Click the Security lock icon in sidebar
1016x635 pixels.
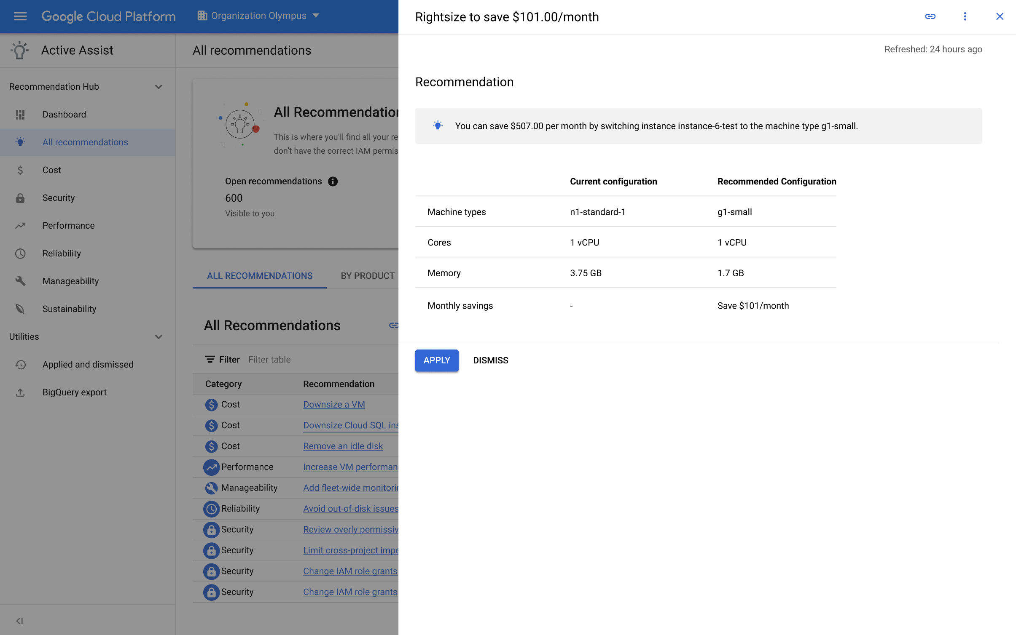[x=21, y=197]
